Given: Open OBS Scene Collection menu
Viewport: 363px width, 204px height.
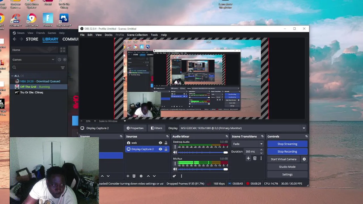Looking at the screenshot, I should click(137, 35).
